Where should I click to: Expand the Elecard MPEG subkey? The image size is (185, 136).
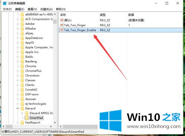(x=22, y=113)
